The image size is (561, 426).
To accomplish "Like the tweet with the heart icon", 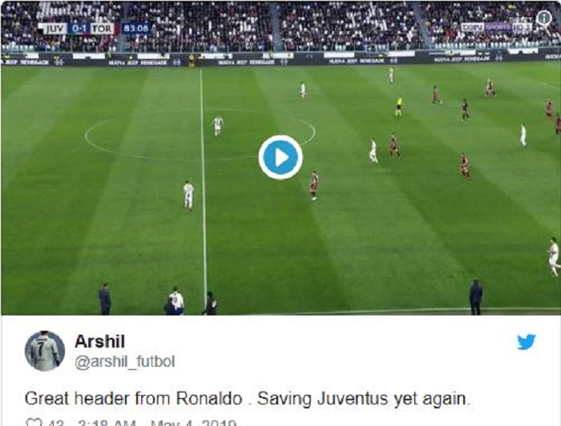I will tap(34, 423).
